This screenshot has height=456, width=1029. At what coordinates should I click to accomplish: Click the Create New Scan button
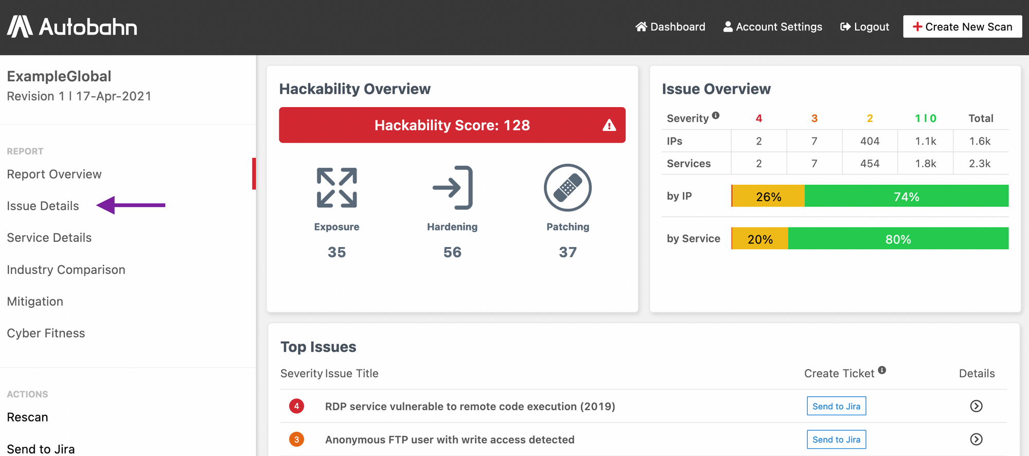click(x=962, y=27)
